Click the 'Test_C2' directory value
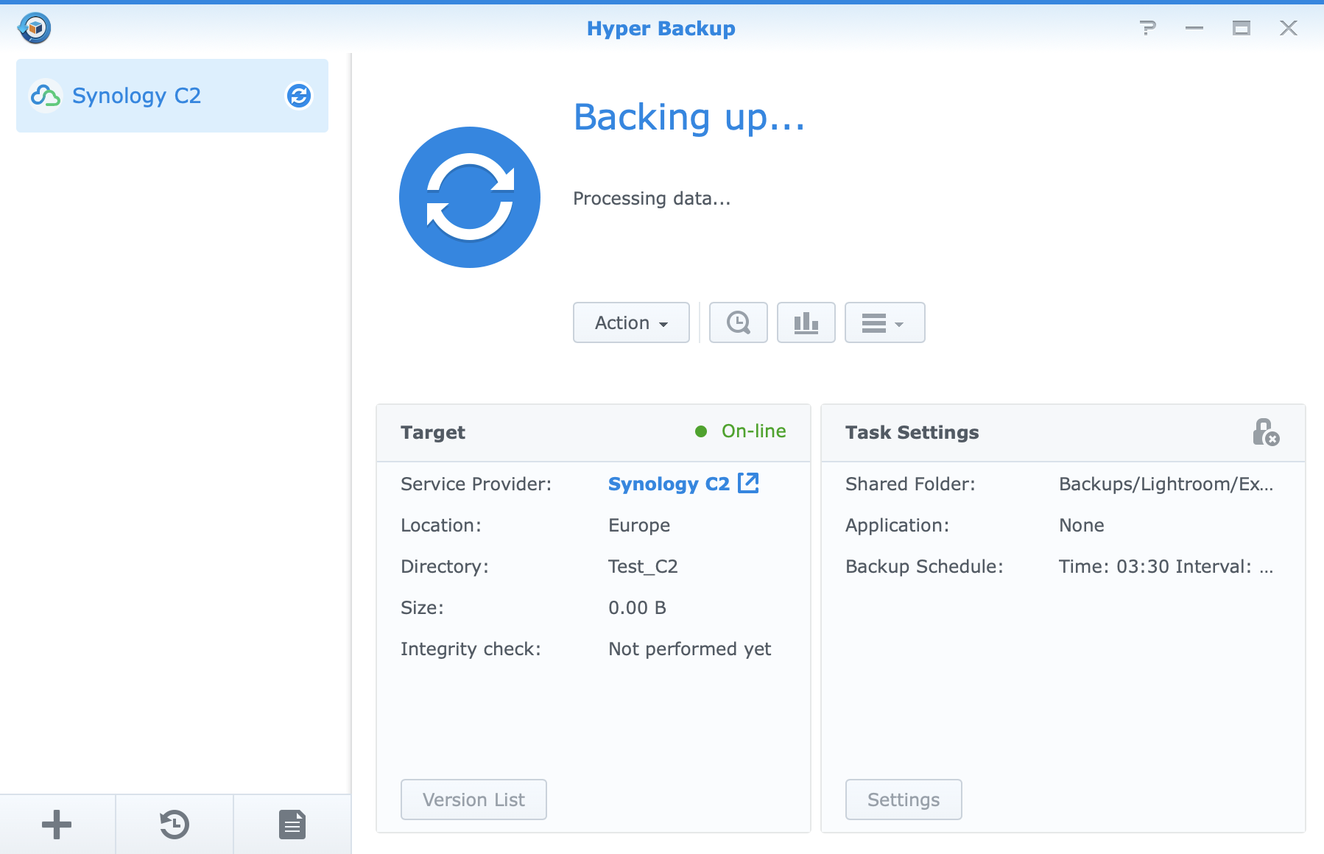This screenshot has height=854, width=1324. 643,566
